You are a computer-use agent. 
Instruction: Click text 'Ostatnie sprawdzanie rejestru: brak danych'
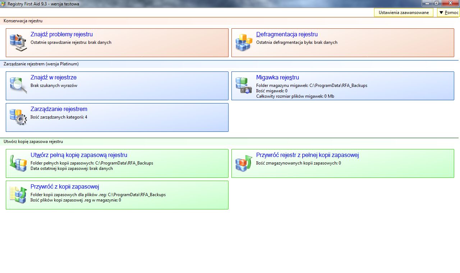click(x=71, y=42)
